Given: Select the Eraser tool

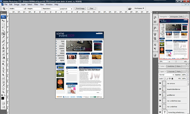Looking at the screenshot, I should click(x=3, y=54).
